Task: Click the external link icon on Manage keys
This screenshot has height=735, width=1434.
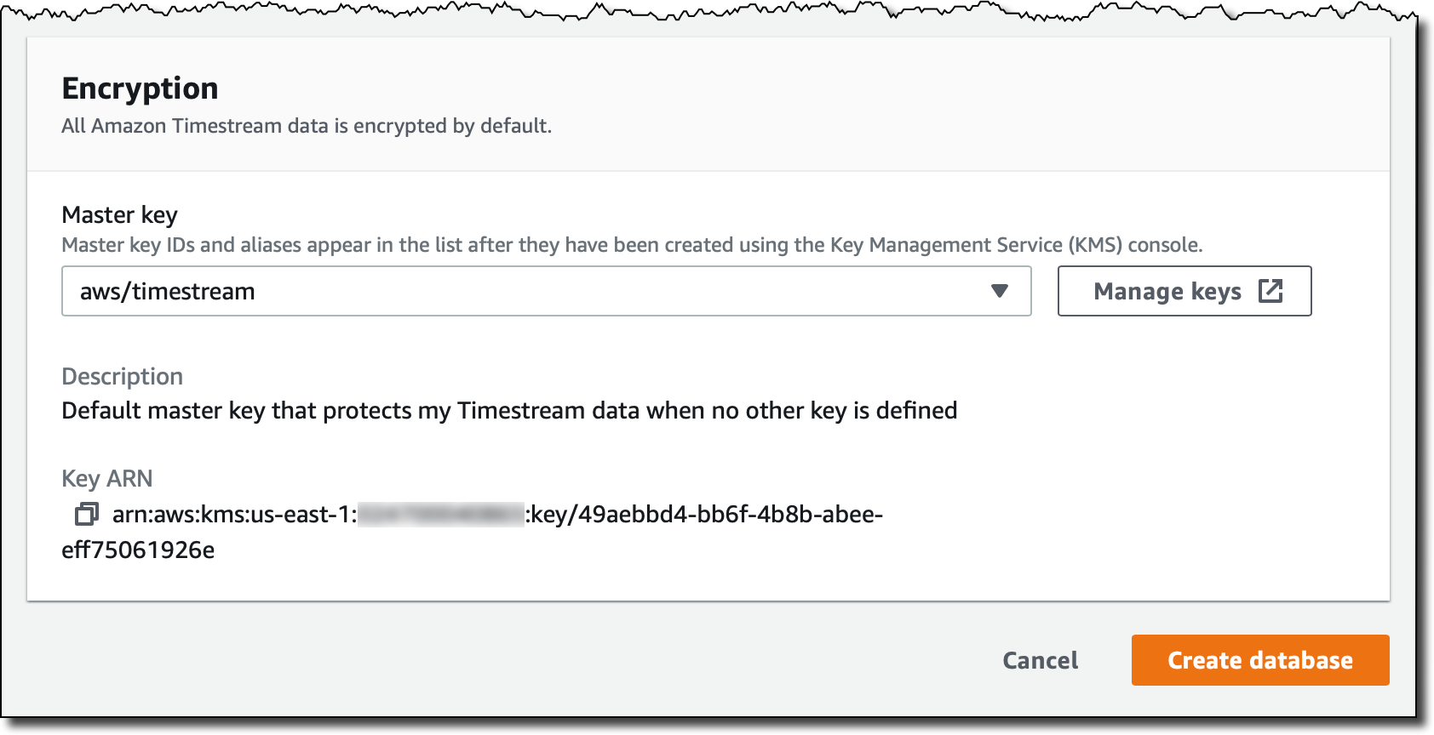Action: (x=1271, y=291)
